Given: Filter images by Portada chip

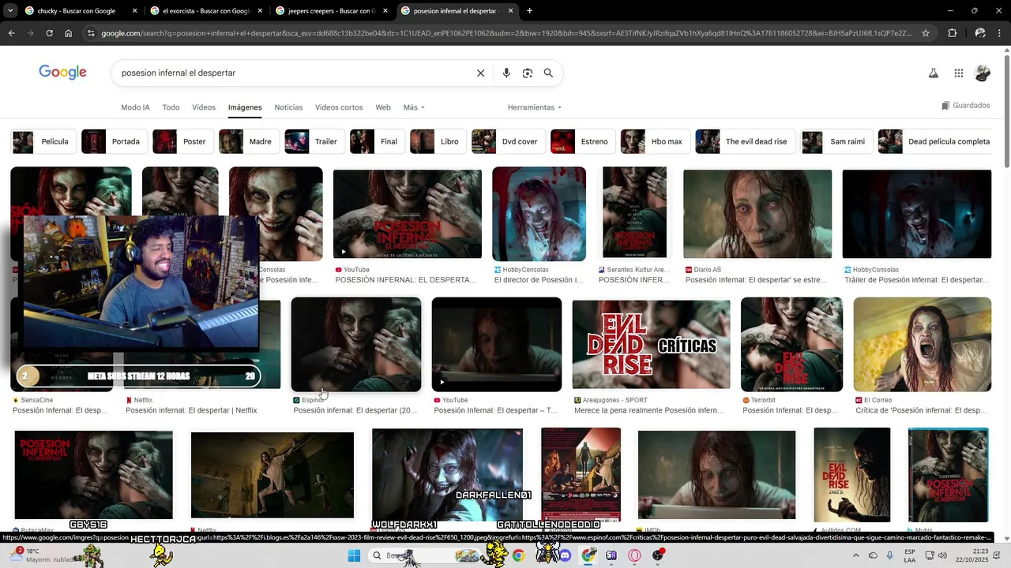Looking at the screenshot, I should click(x=114, y=141).
